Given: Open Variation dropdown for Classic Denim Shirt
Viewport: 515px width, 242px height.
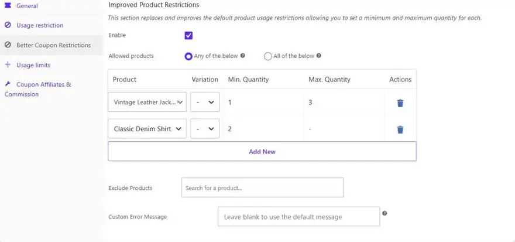Looking at the screenshot, I should pyautogui.click(x=205, y=128).
